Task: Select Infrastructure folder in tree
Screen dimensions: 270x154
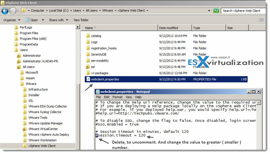Action: [38, 89]
